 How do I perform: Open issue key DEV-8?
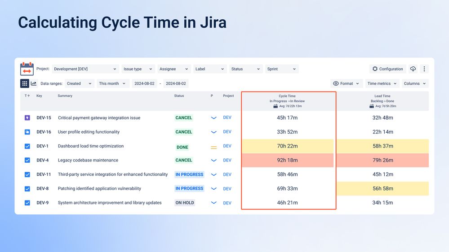42,189
